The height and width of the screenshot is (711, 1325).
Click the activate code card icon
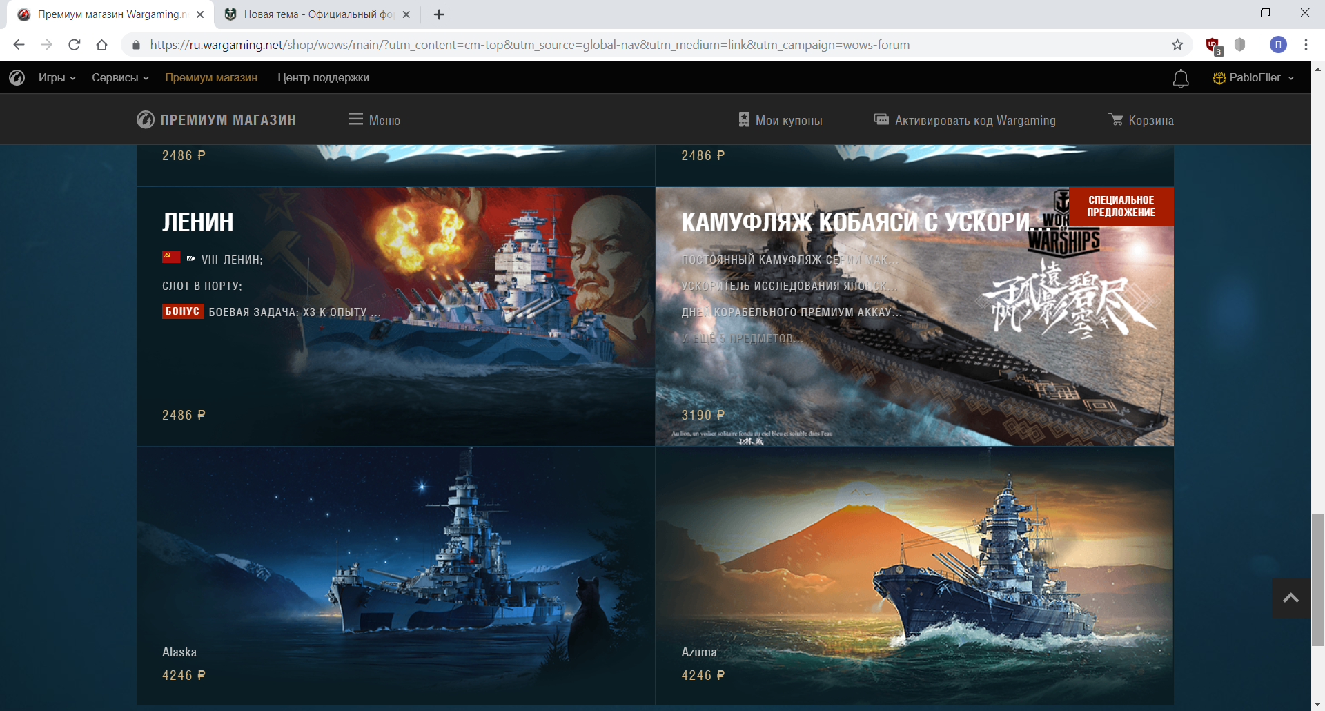(881, 119)
